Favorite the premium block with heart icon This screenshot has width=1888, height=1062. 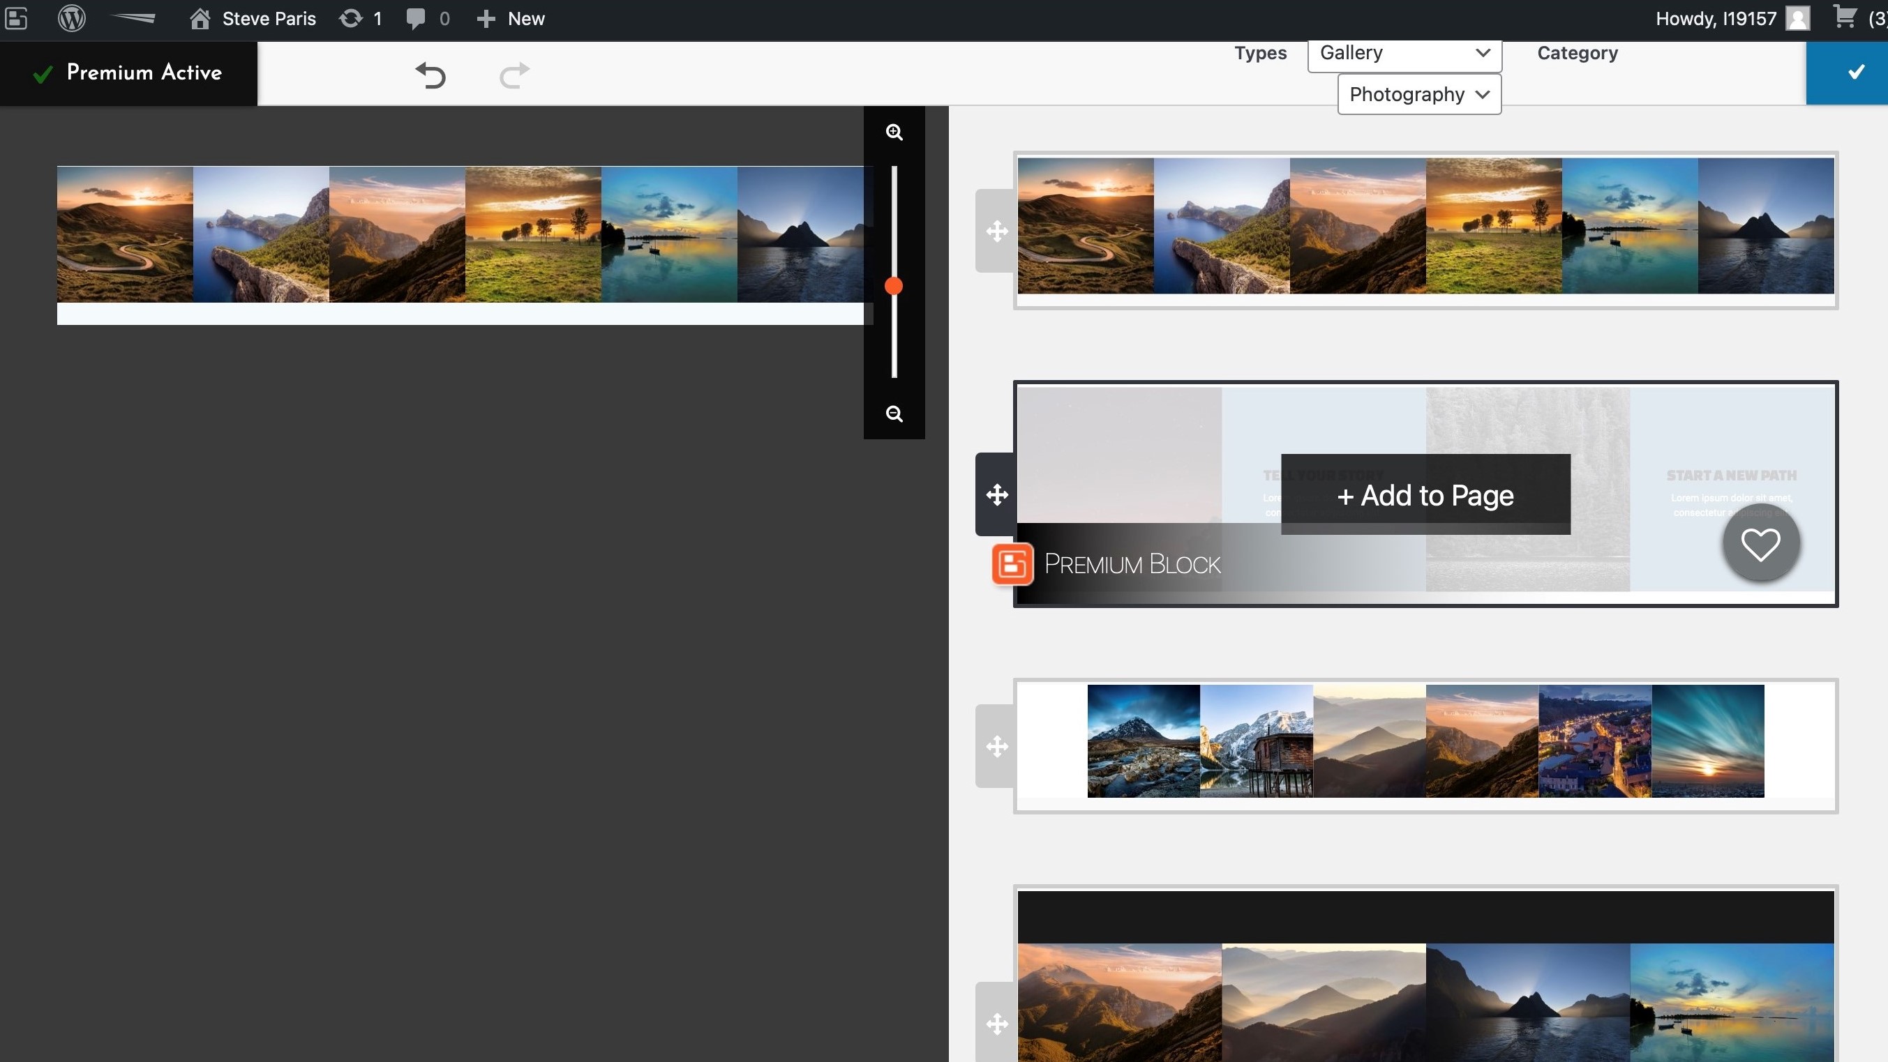tap(1760, 543)
